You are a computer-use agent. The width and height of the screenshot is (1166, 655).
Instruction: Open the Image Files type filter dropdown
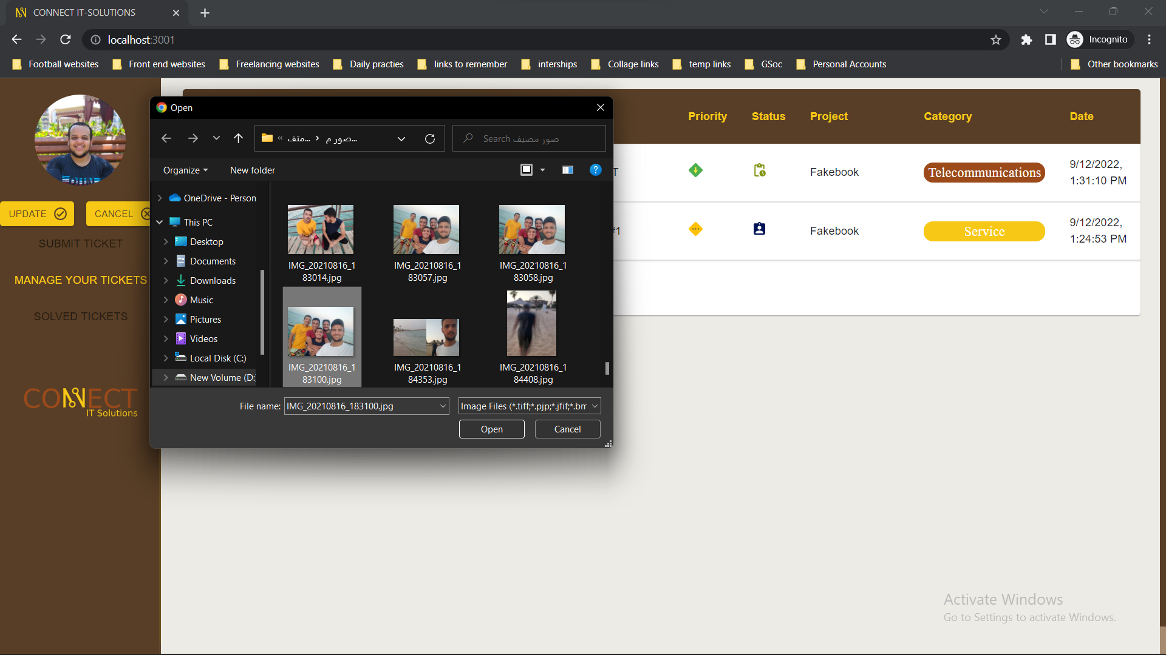(530, 406)
